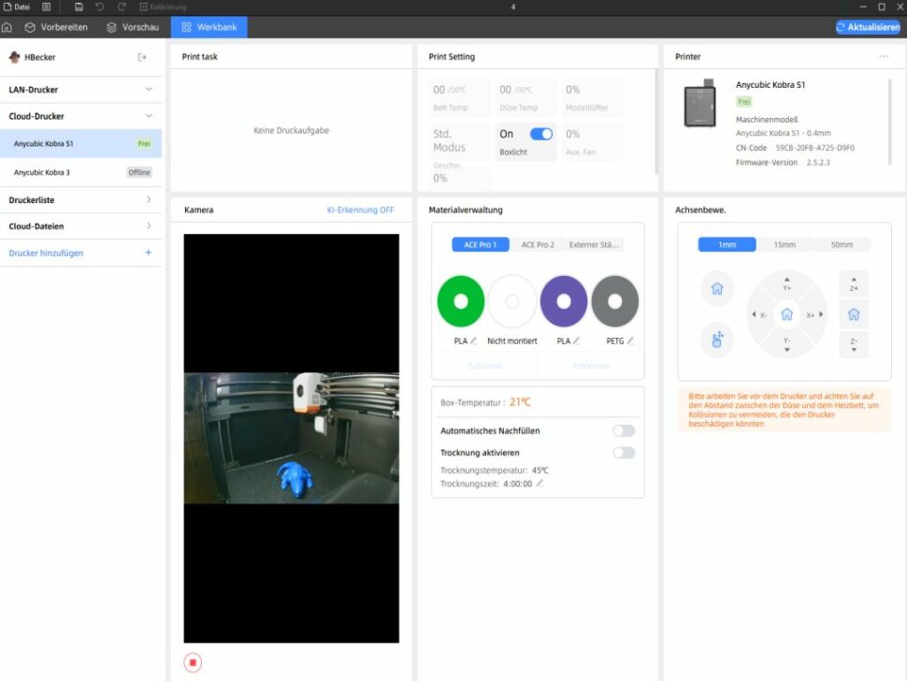Switch to the Vorschau tab
Image resolution: width=907 pixels, height=681 pixels.
(x=133, y=27)
